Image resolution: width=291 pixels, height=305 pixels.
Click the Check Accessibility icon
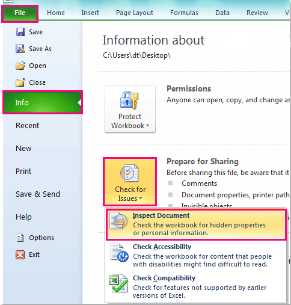(x=120, y=253)
